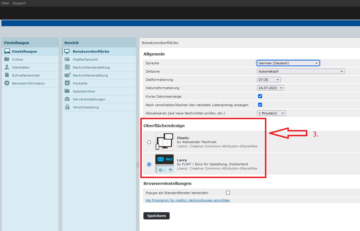Click the Kontakte address book icon
The width and height of the screenshot is (360, 231).
[67, 83]
